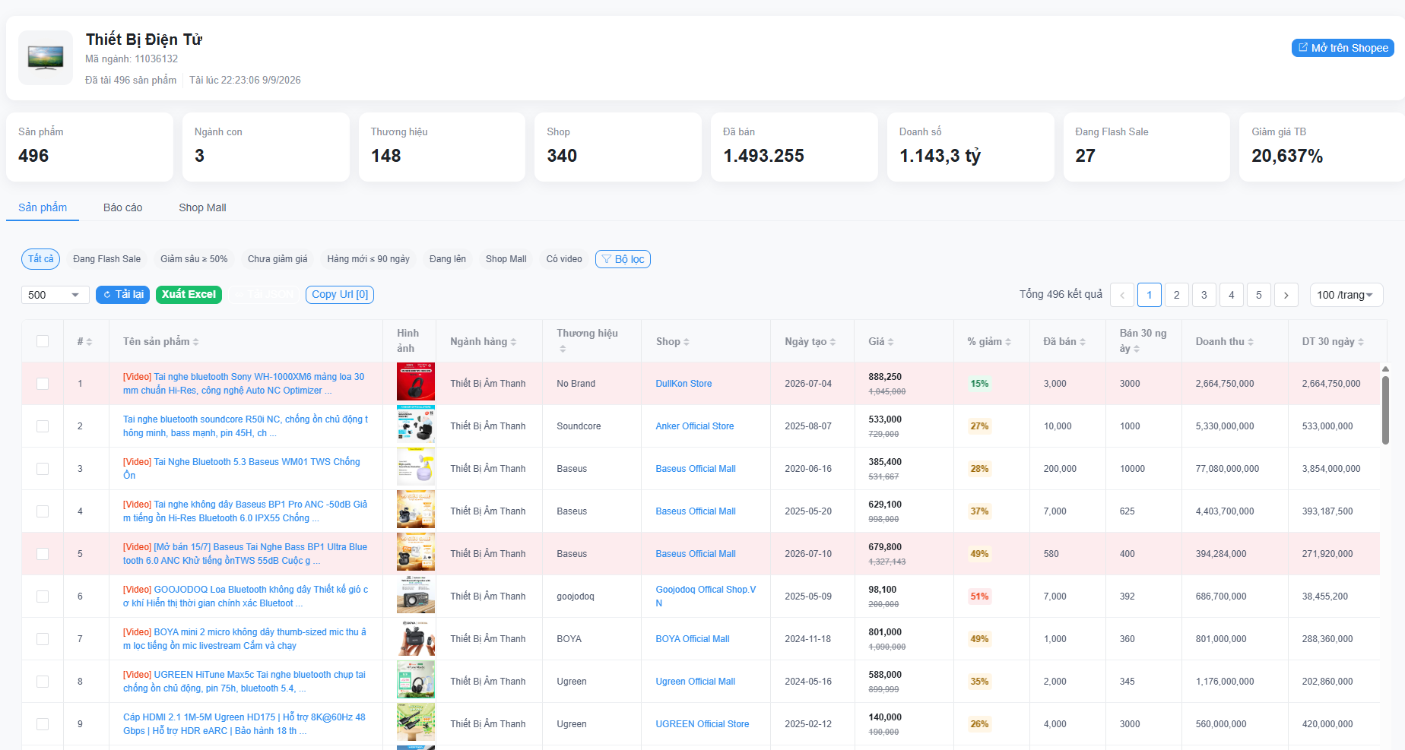Click the Tải lại reload button
This screenshot has width=1405, height=750.
pyautogui.click(x=122, y=295)
